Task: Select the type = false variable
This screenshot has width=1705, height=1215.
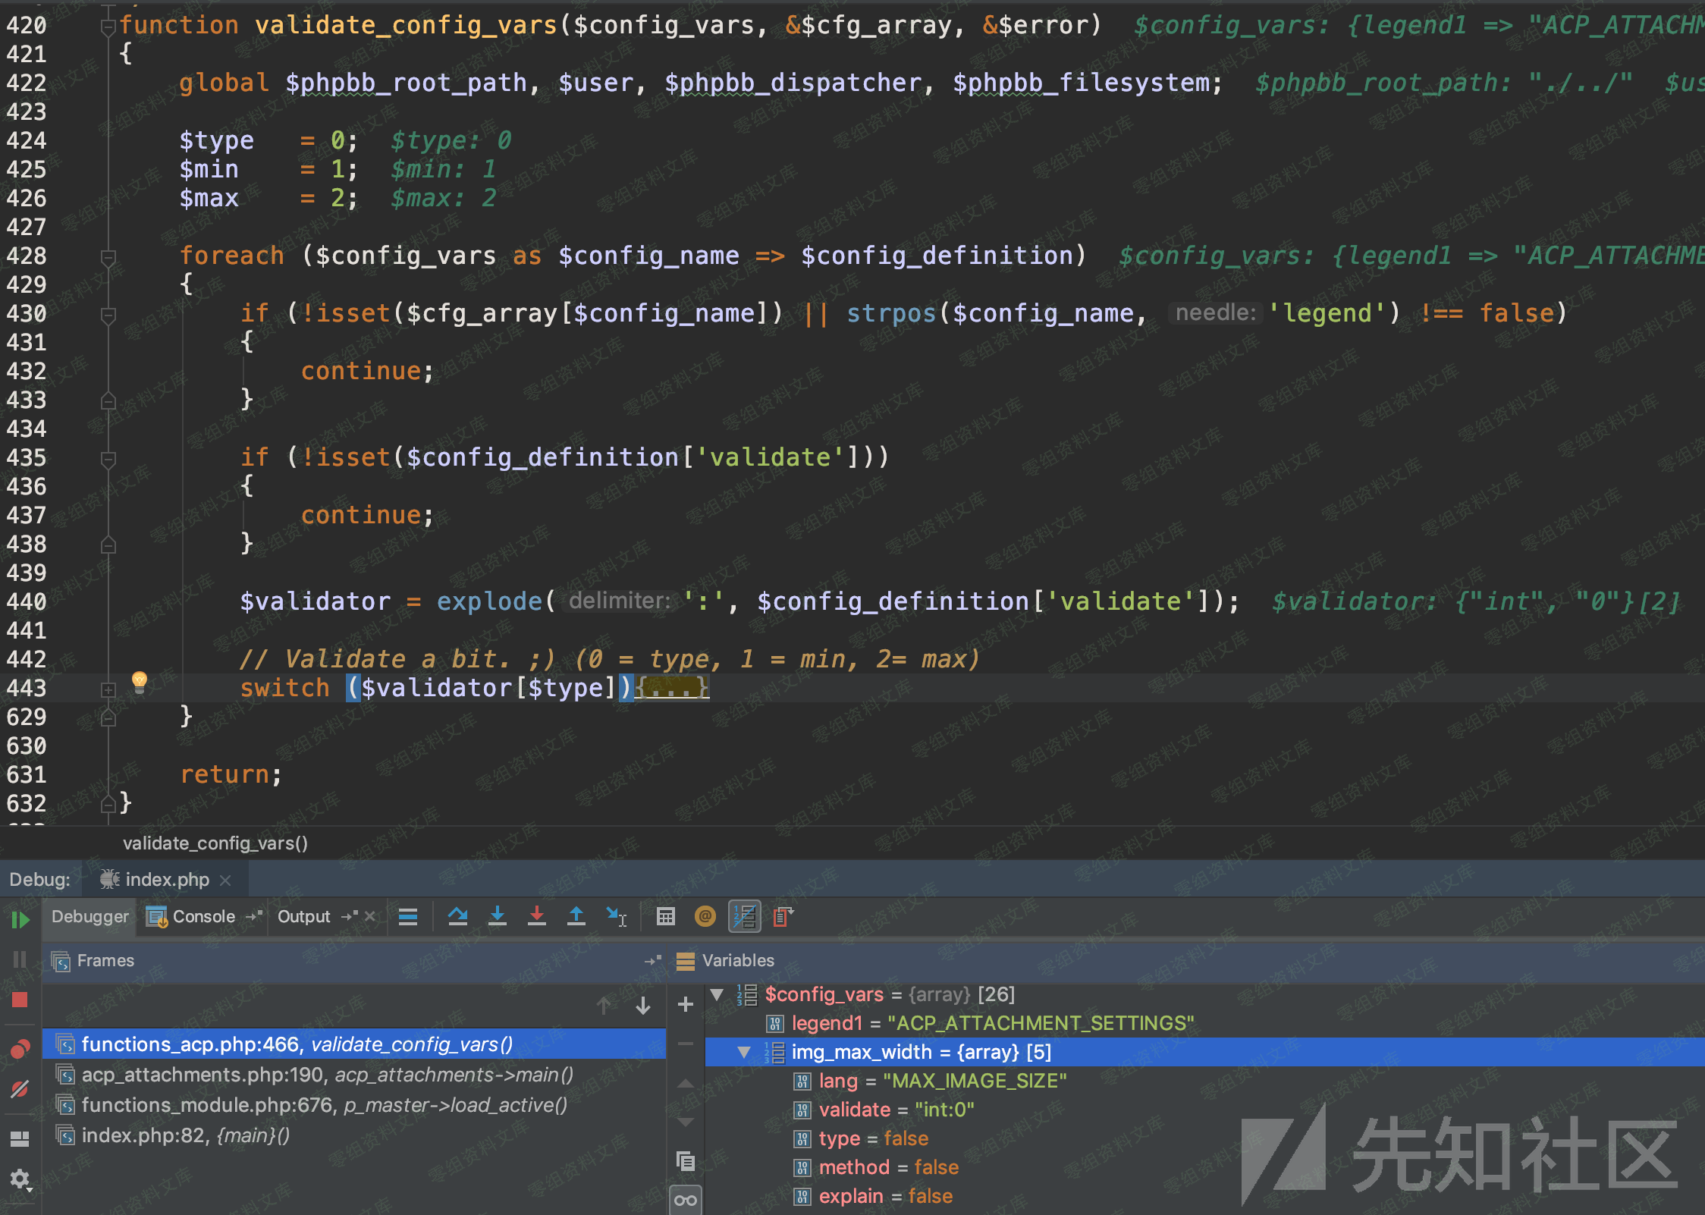Action: pyautogui.click(x=1205, y=1138)
